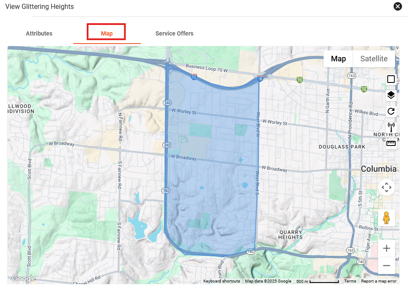Close the View Glittering Heights dialog
This screenshot has height=288, width=409.
coord(398,6)
